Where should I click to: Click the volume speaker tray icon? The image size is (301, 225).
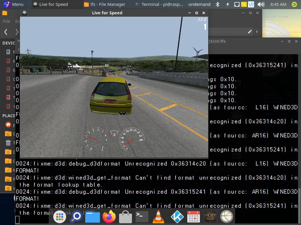261,4
